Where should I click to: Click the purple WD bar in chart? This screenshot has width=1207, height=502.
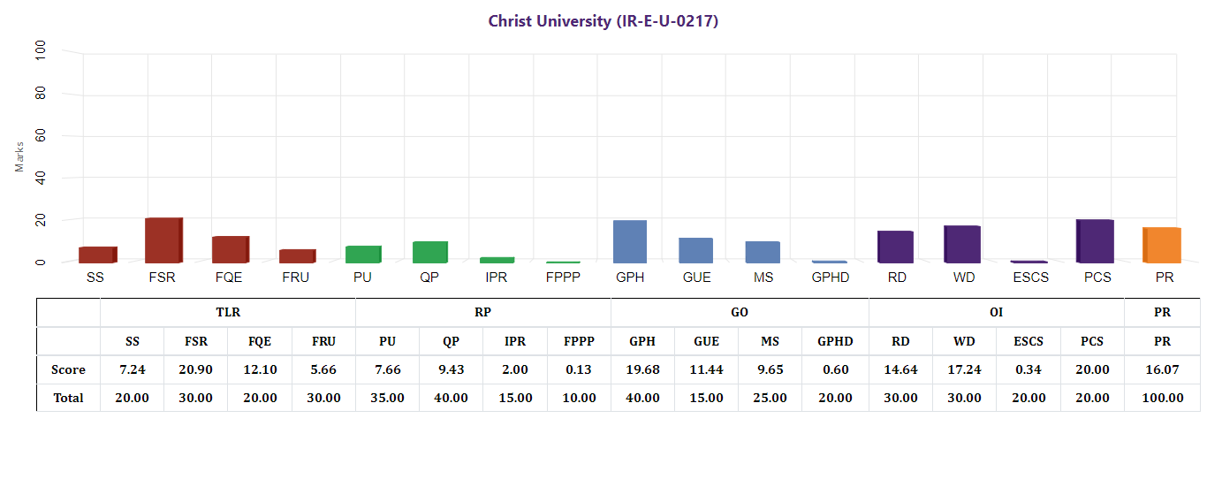pyautogui.click(x=961, y=244)
